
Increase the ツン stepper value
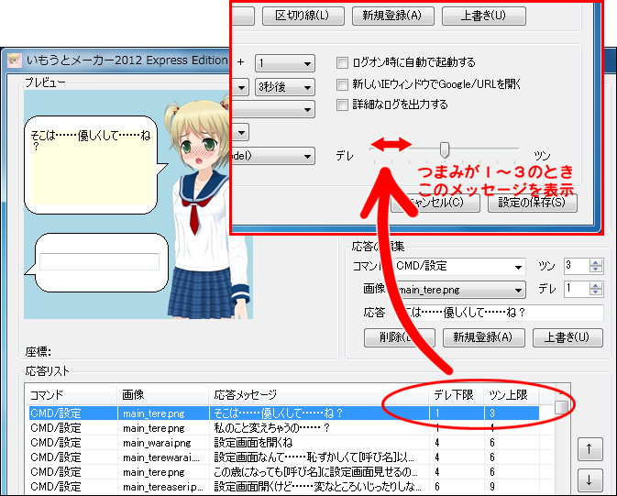point(597,262)
